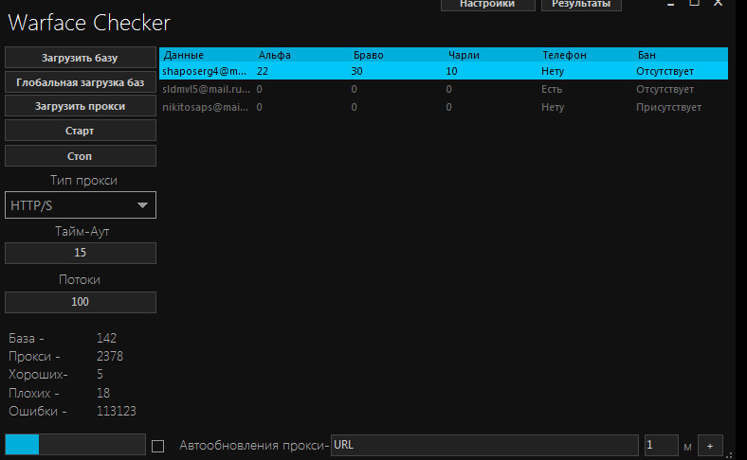Open the Результаты tab
Image resolution: width=747 pixels, height=460 pixels.
pyautogui.click(x=581, y=5)
